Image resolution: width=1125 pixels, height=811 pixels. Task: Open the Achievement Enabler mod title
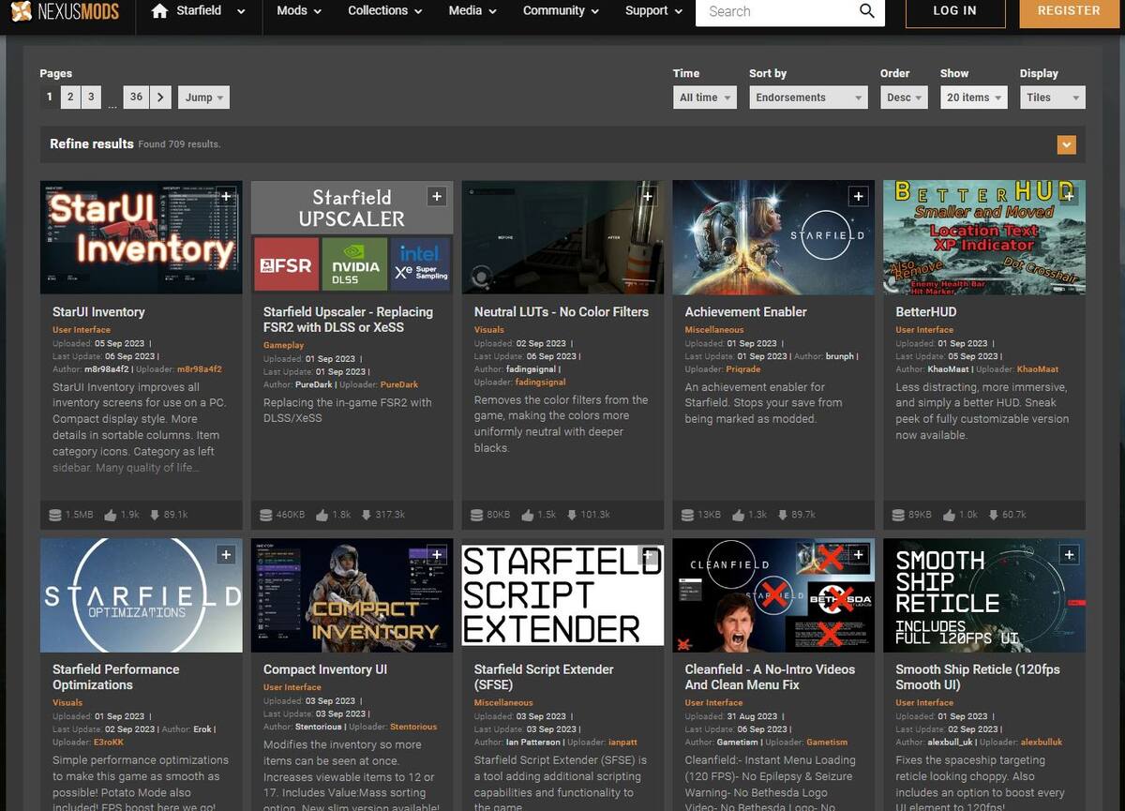pyautogui.click(x=745, y=311)
